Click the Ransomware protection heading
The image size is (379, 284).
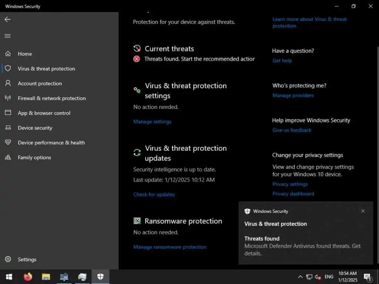point(183,221)
